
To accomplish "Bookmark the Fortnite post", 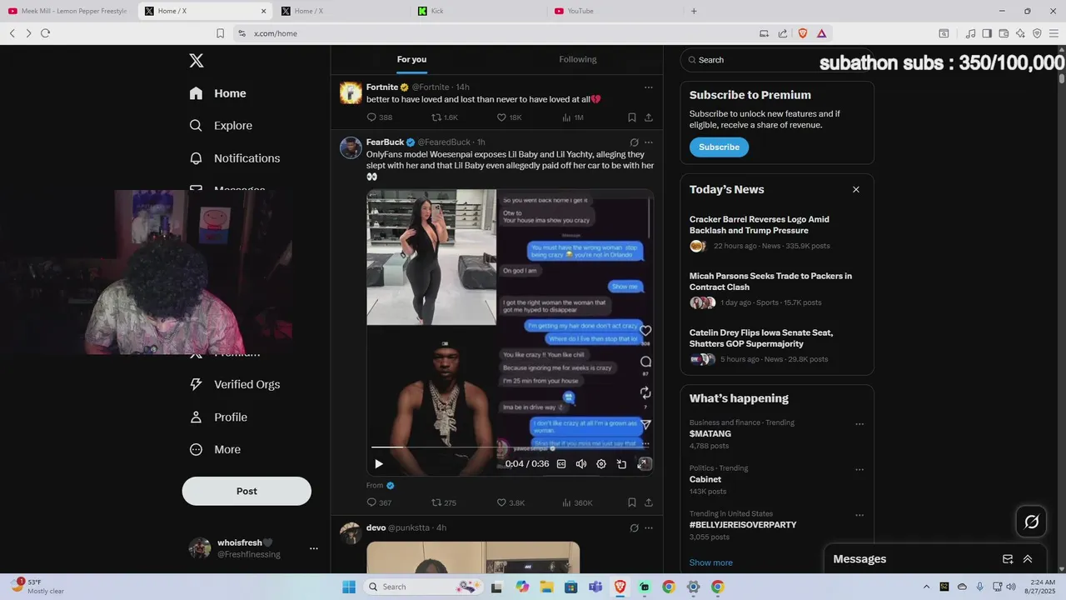I will (x=632, y=117).
